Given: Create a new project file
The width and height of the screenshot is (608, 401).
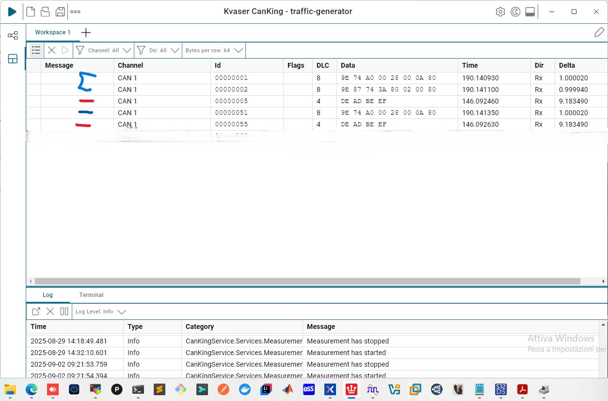Looking at the screenshot, I should pyautogui.click(x=31, y=12).
